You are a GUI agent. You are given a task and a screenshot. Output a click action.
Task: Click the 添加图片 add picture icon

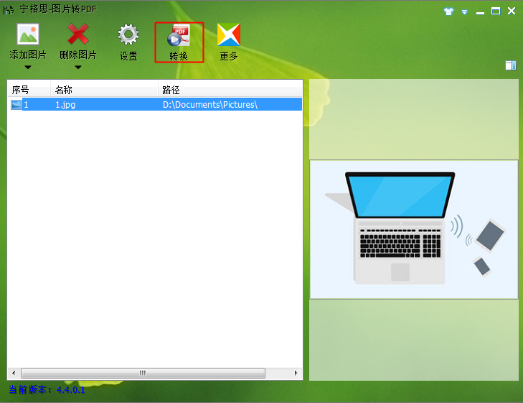(x=28, y=34)
